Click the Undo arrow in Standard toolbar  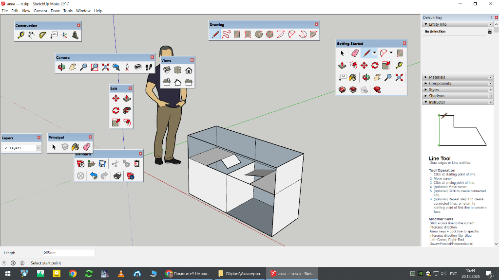point(94,176)
